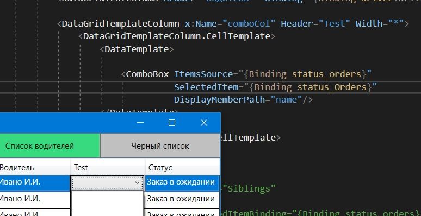Click the x:Name="comboCol" attribute in code
The image size is (421, 216).
click(x=230, y=23)
